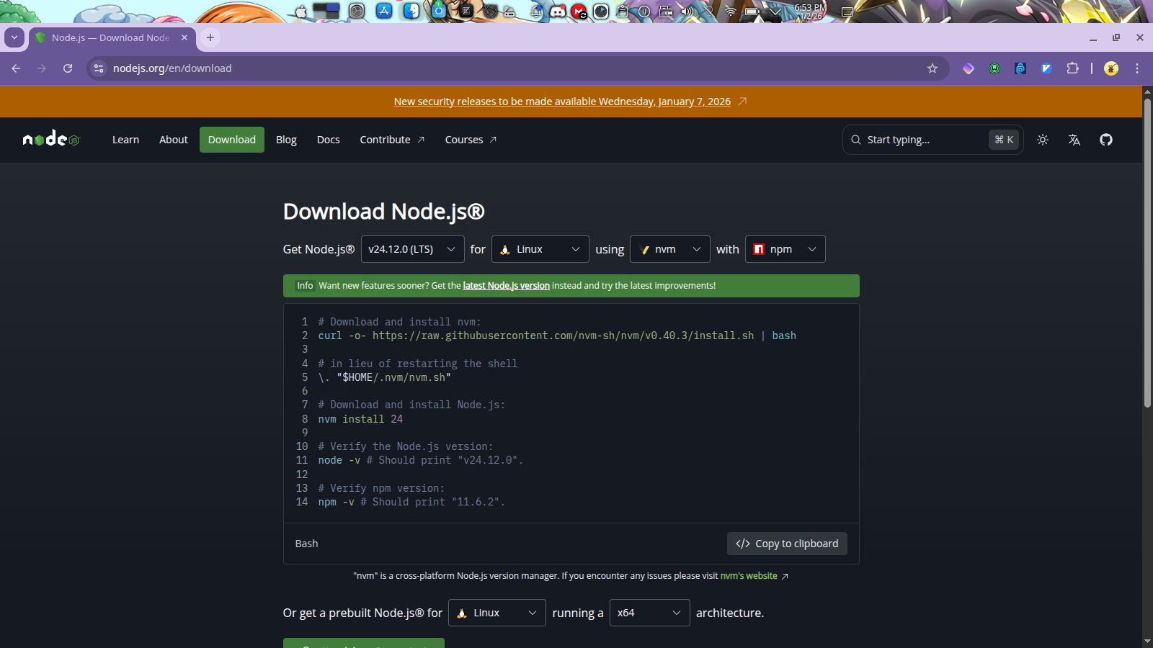The height and width of the screenshot is (648, 1153).
Task: Open the language translation icon
Action: point(1074,140)
